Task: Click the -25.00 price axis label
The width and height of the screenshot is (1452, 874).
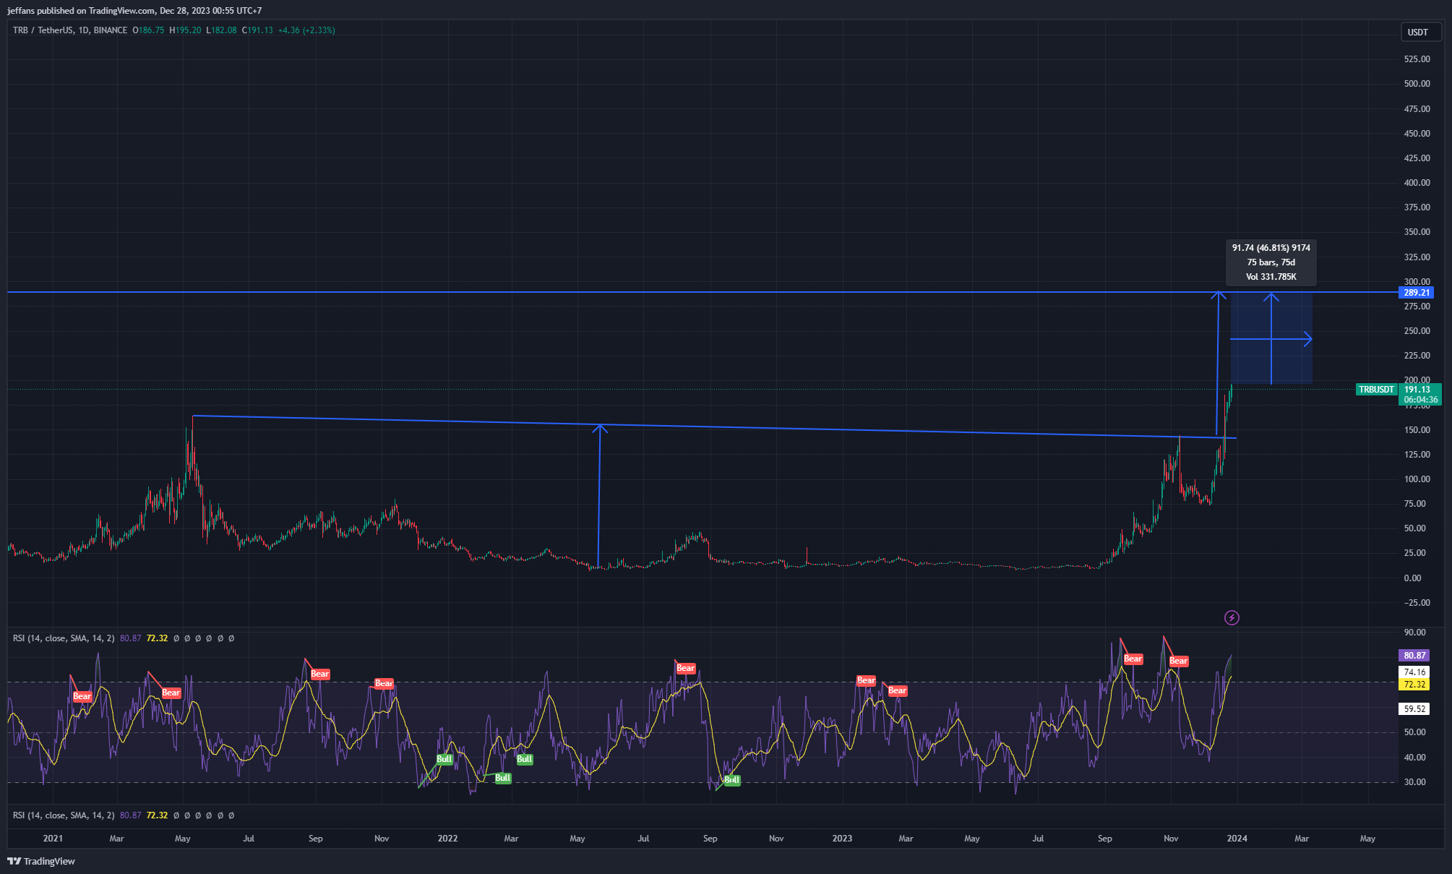Action: pos(1417,603)
